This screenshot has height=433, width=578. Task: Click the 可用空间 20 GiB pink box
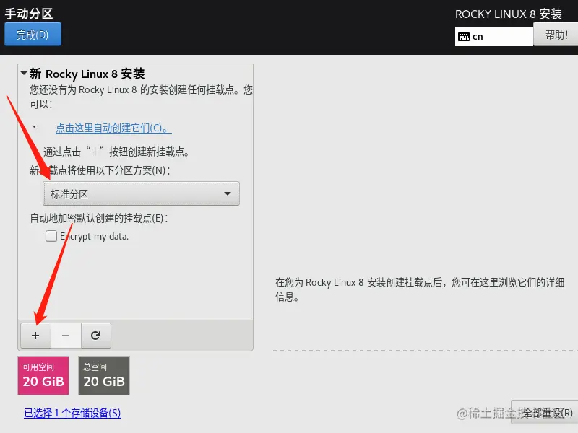coord(43,375)
